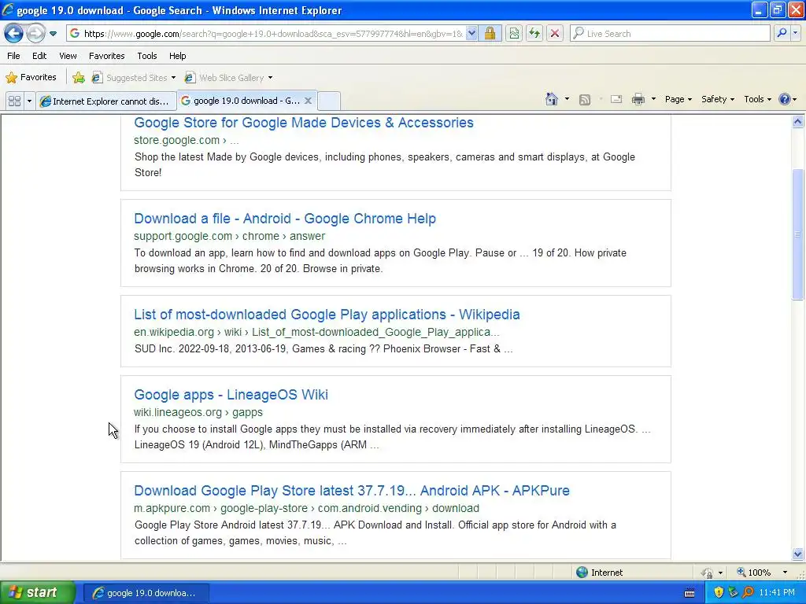Click the google 19.0 download taskbar button

[146, 593]
